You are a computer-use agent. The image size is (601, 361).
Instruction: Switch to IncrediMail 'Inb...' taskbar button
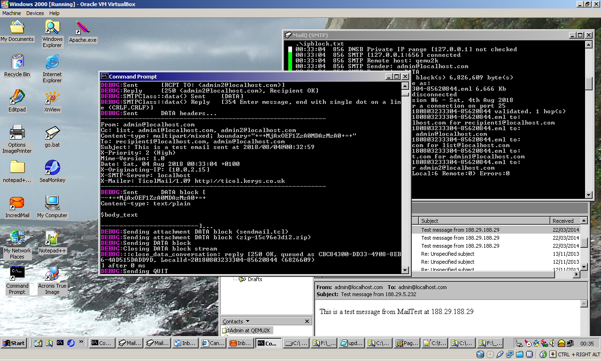tap(240, 343)
